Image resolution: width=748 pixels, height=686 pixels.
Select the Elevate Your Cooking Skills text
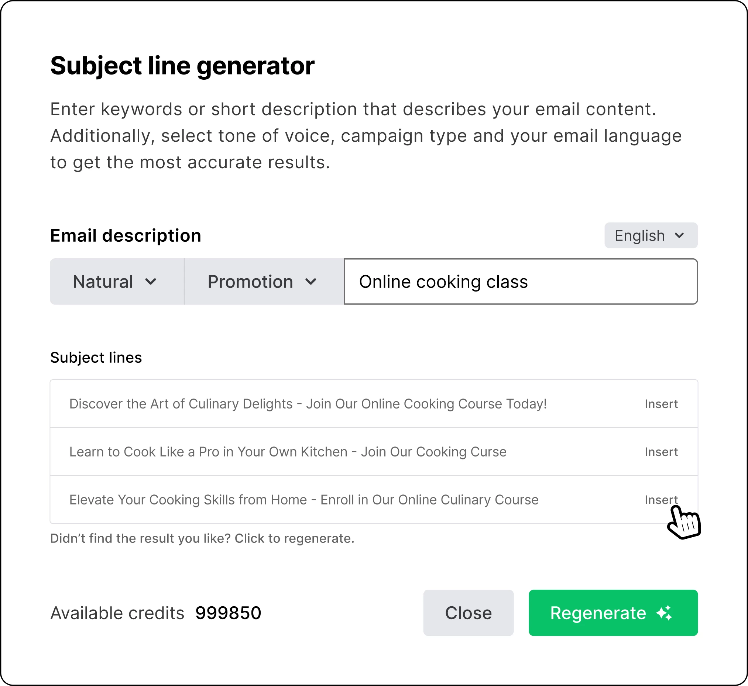tap(304, 500)
